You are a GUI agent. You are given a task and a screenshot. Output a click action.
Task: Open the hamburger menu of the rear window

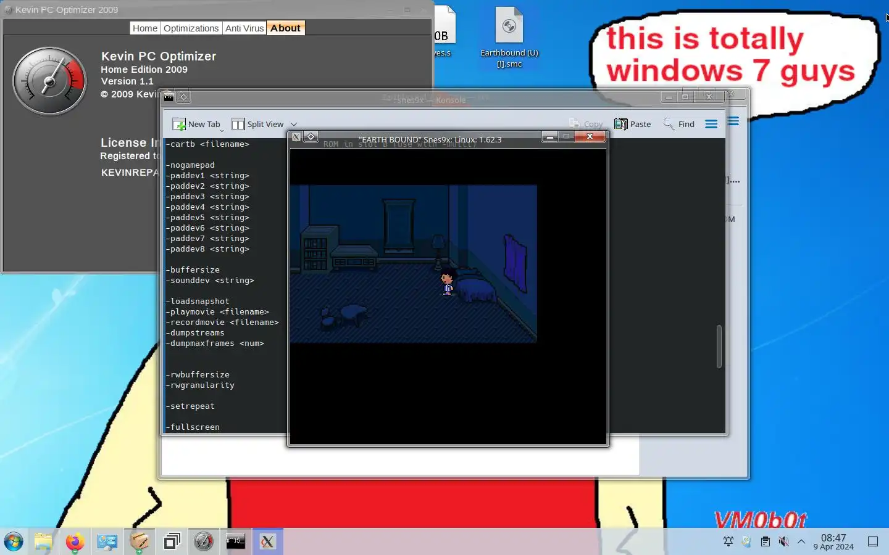point(733,121)
